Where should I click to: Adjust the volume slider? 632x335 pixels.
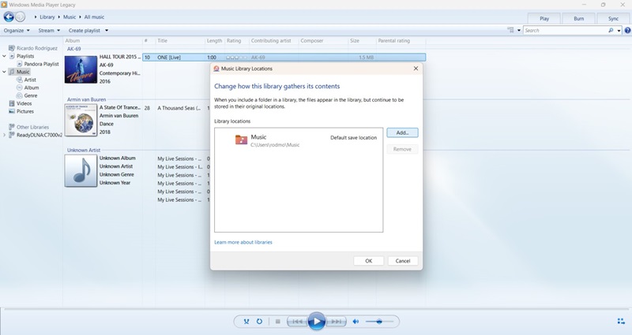click(379, 322)
